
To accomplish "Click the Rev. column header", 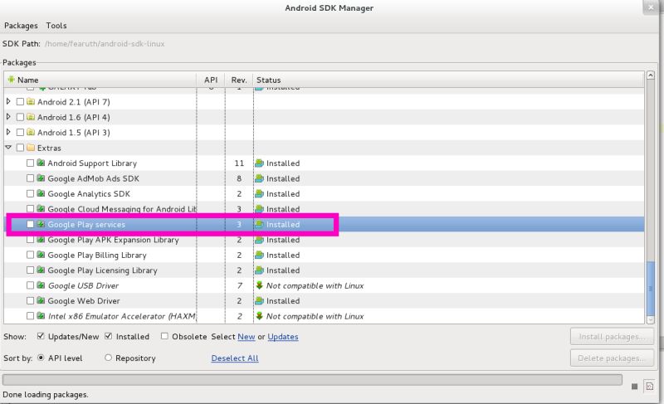I will pyautogui.click(x=239, y=80).
